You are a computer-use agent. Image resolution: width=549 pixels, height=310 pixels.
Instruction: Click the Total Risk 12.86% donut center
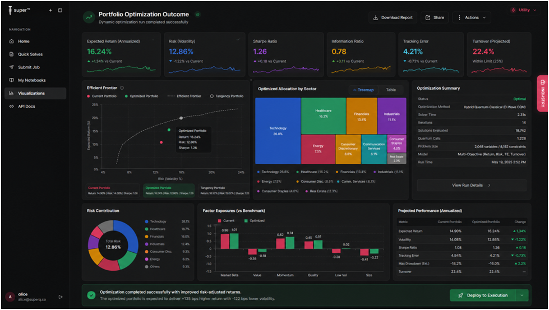pyautogui.click(x=113, y=244)
